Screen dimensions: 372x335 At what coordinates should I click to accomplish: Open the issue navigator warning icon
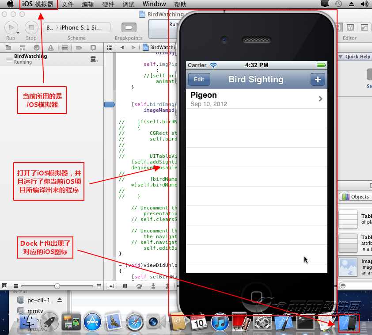coord(51,48)
